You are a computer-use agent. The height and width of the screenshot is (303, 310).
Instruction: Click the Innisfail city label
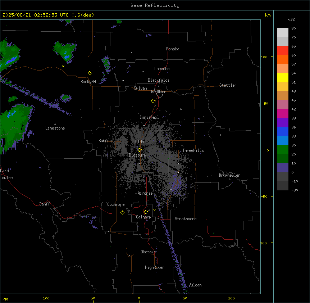(149, 117)
